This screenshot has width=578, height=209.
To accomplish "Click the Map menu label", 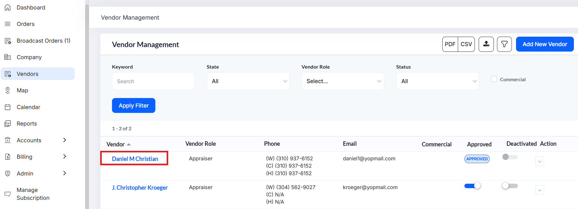I will (22, 90).
